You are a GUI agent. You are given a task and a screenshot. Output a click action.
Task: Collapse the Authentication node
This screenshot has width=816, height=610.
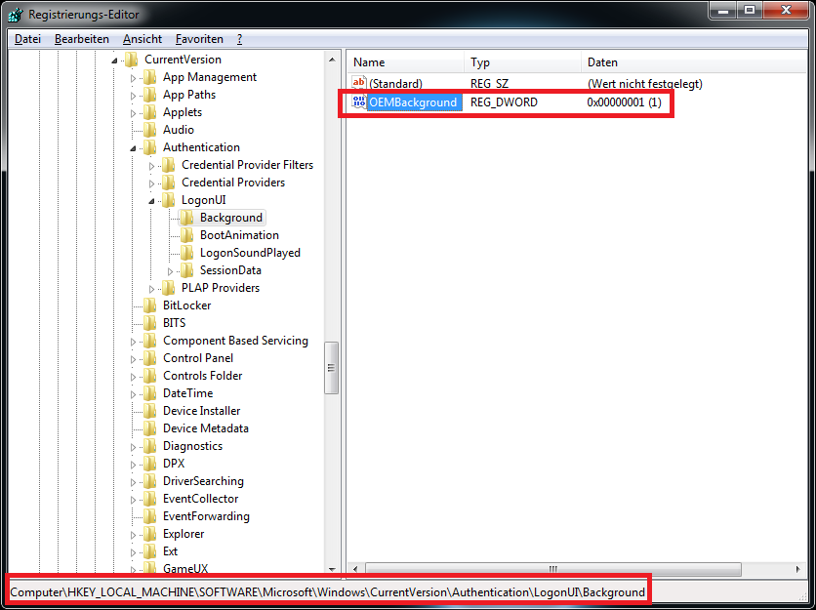[x=133, y=149]
